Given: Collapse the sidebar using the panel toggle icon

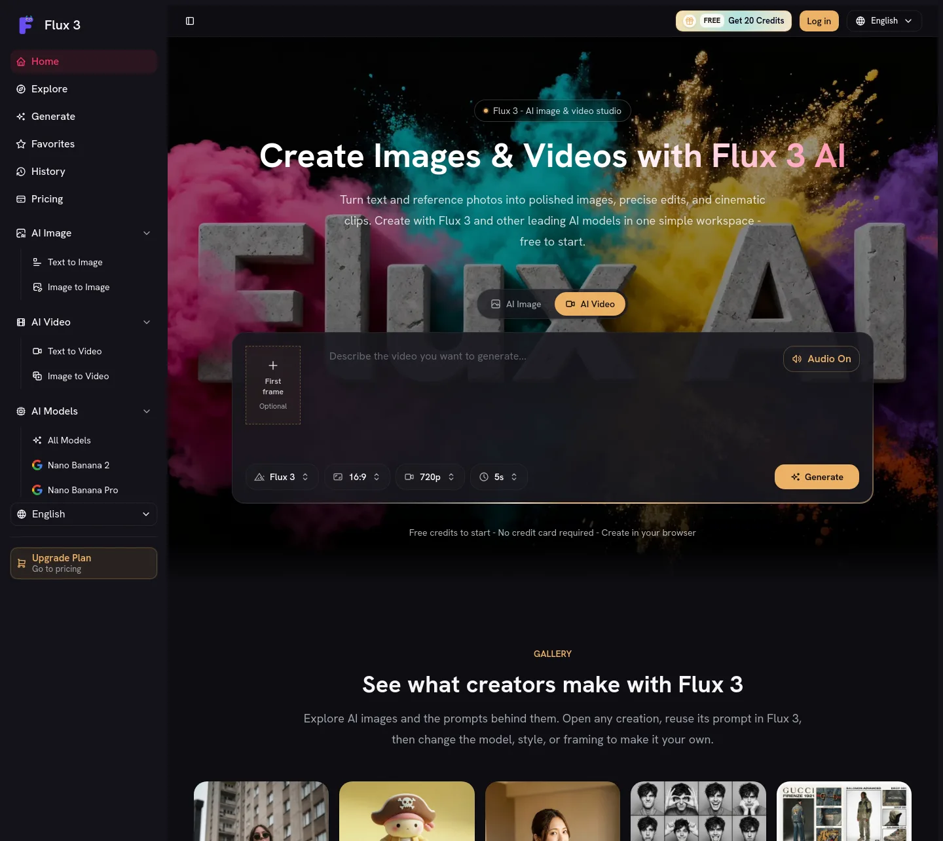Looking at the screenshot, I should [x=190, y=21].
